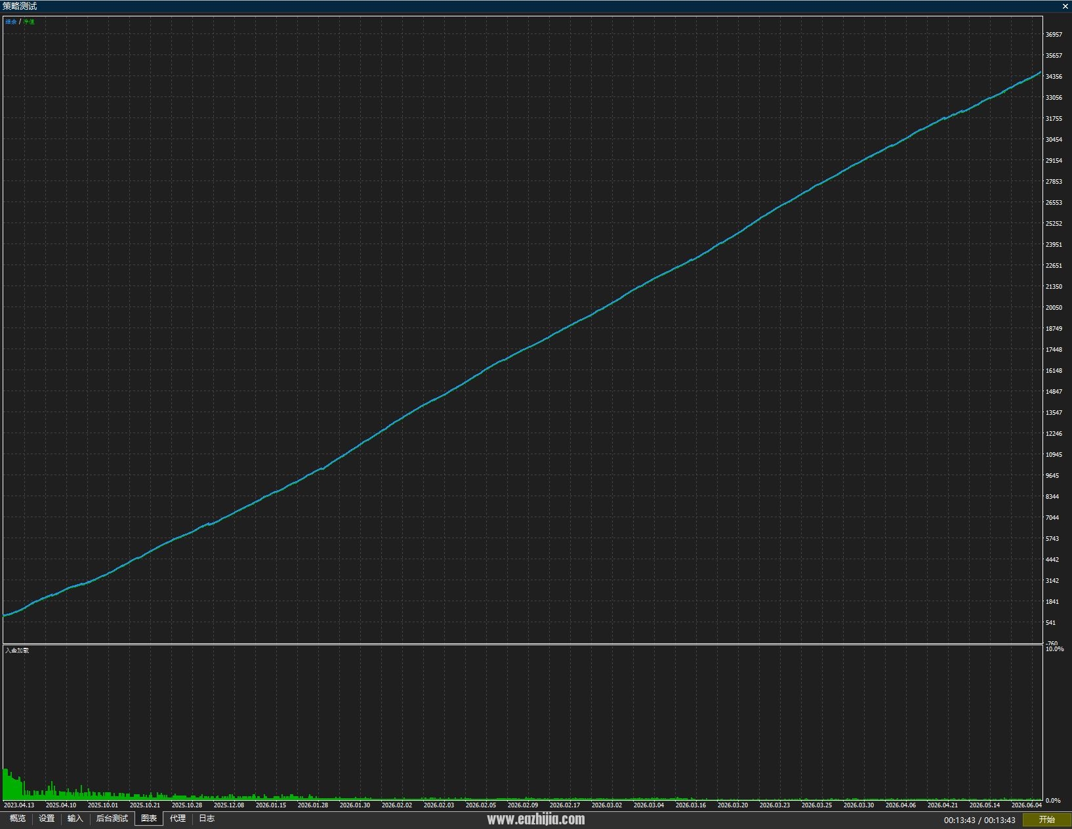Image resolution: width=1072 pixels, height=829 pixels.
Task: Click date label 2025.04.10
Action: [x=61, y=805]
